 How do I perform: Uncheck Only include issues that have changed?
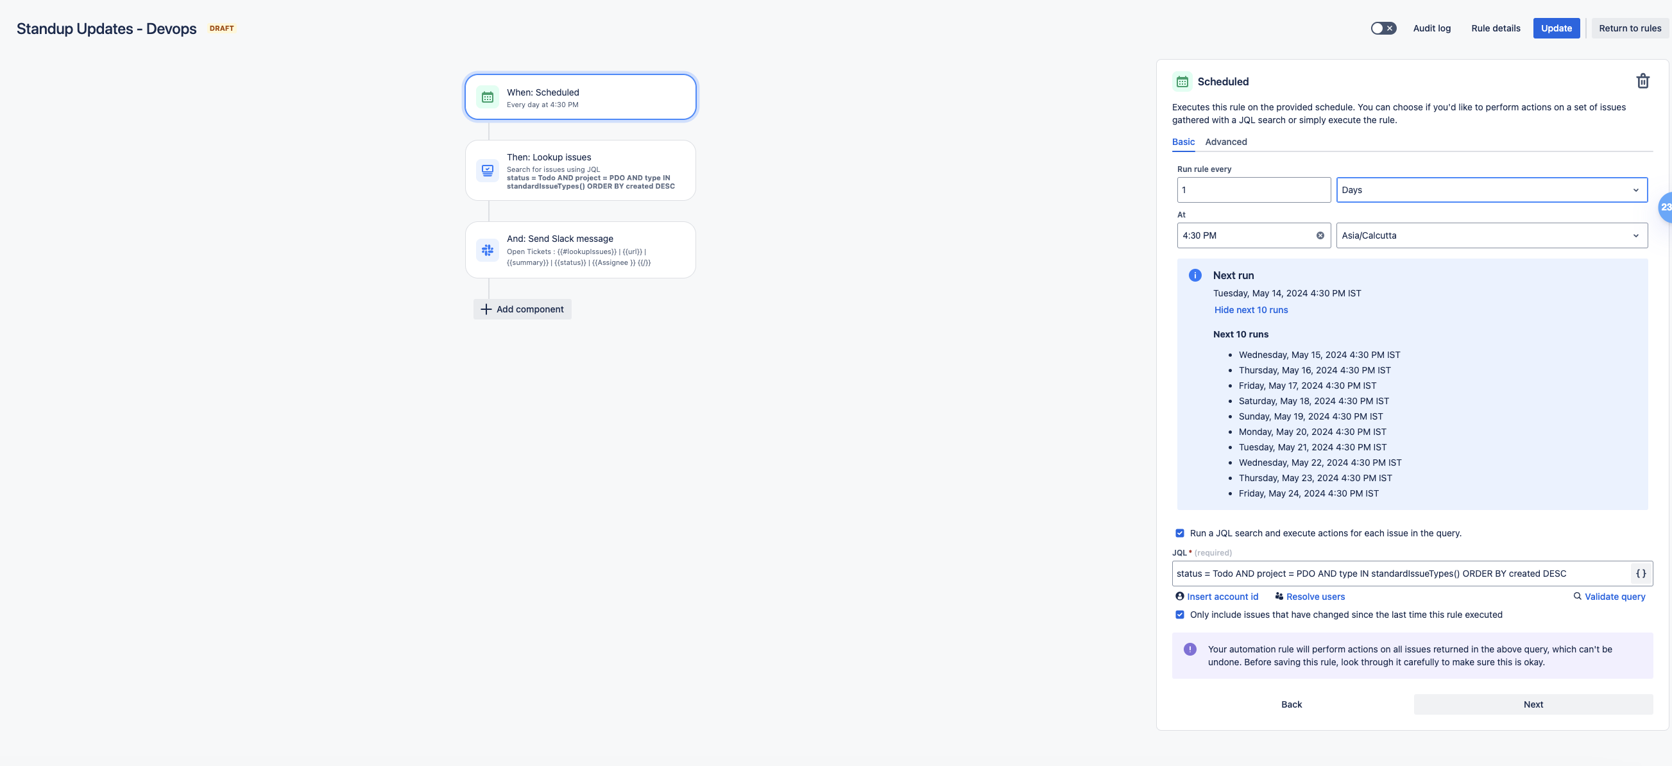click(1180, 614)
